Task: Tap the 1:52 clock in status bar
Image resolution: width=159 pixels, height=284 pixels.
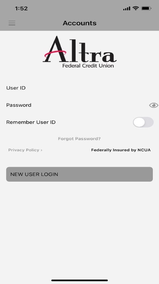Action: click(21, 8)
